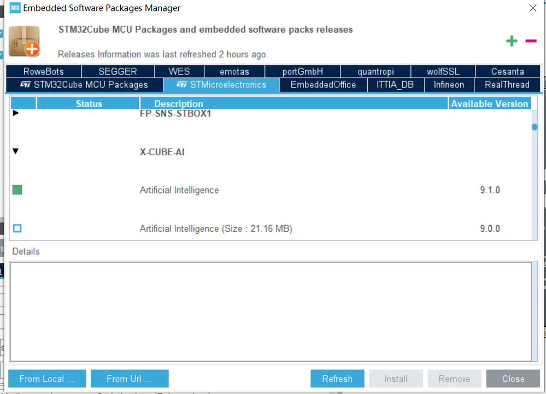Screen dimensions: 546x394
Task: Select the FP-SNS-STBOX1 package name
Action: coord(175,114)
